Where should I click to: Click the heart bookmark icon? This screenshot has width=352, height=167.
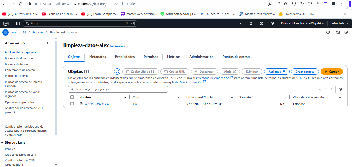click(x=310, y=4)
